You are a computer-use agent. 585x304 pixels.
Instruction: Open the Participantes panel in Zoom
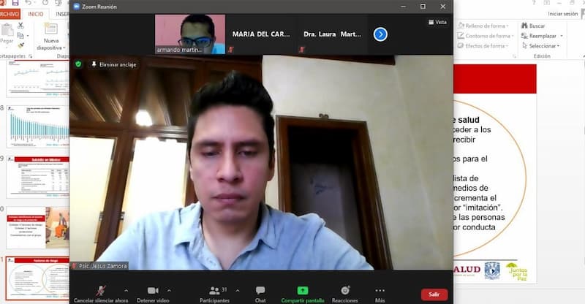(x=214, y=294)
